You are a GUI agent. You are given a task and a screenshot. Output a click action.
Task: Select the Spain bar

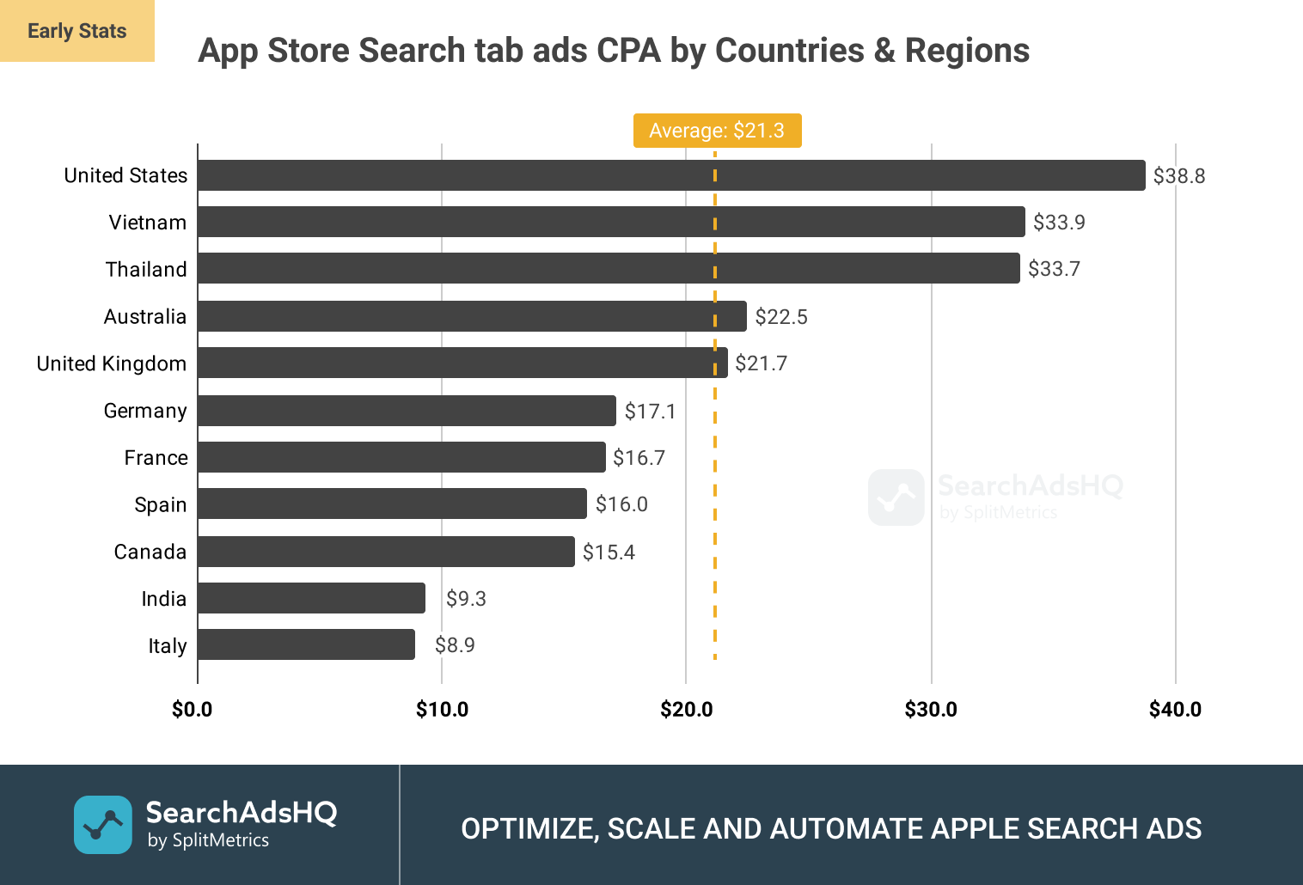click(392, 504)
